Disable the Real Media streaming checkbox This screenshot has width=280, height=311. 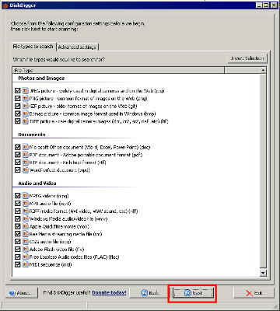tap(17, 234)
